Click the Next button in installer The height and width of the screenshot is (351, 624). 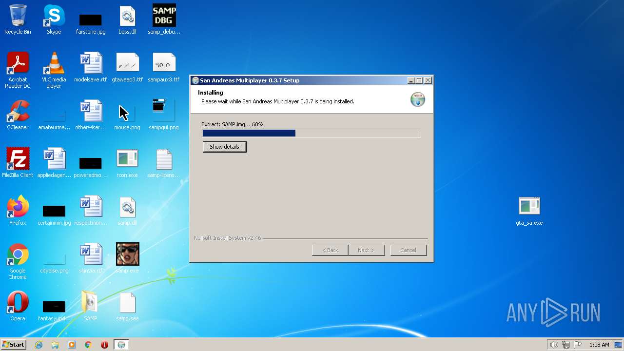click(366, 250)
